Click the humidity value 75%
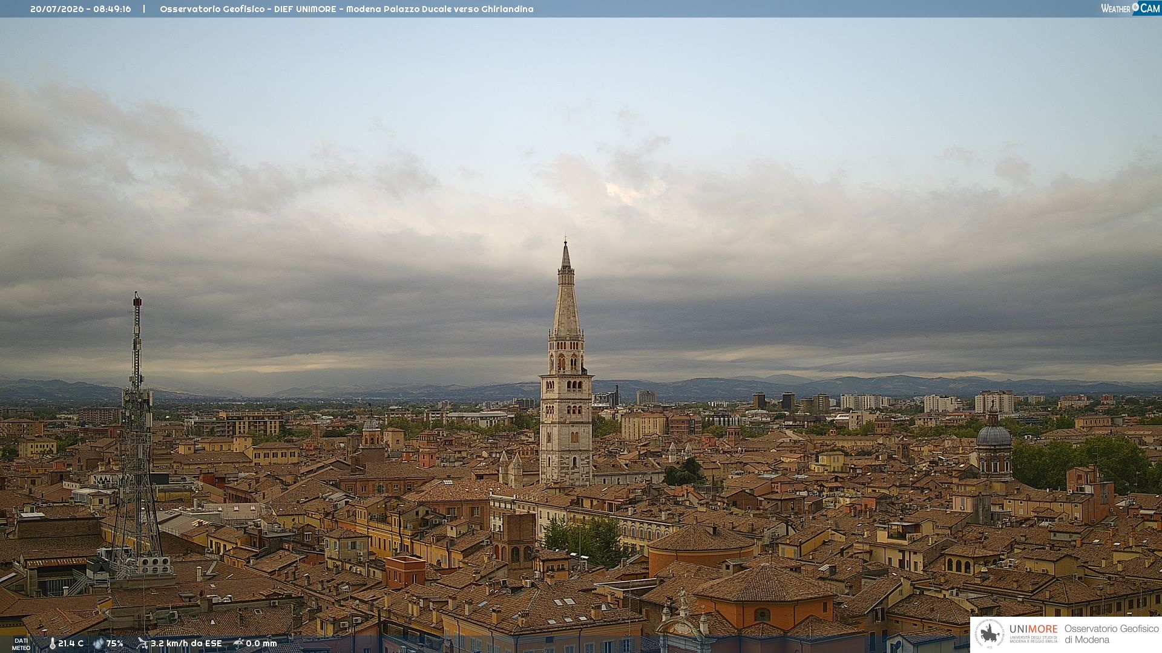Image resolution: width=1162 pixels, height=653 pixels. coord(115,644)
